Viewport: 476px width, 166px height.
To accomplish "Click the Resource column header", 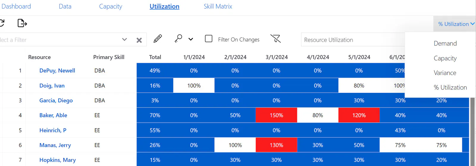I will 39,57.
